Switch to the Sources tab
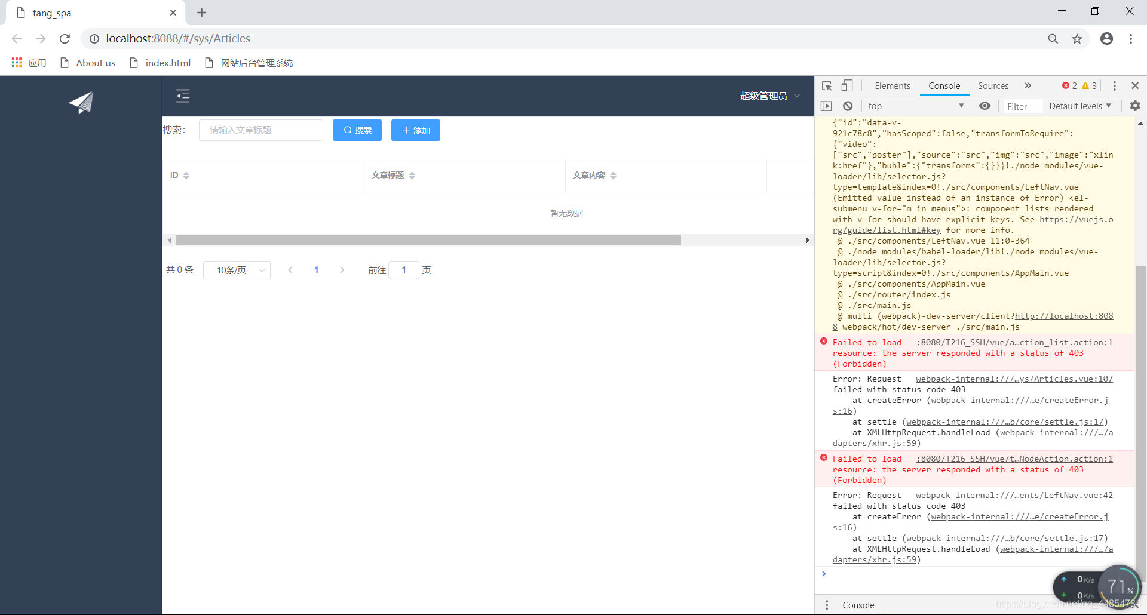This screenshot has width=1147, height=615. [x=993, y=86]
